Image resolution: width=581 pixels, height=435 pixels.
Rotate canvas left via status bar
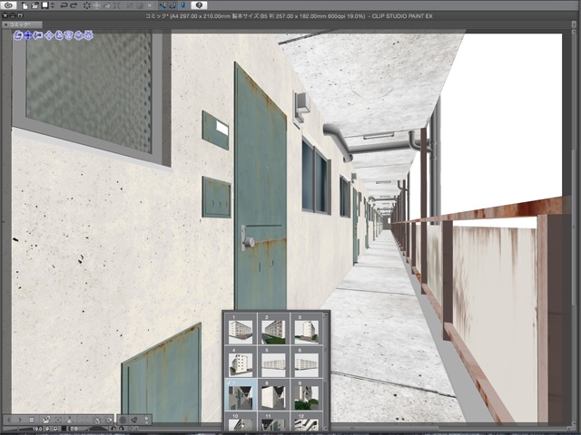pyautogui.click(x=113, y=429)
